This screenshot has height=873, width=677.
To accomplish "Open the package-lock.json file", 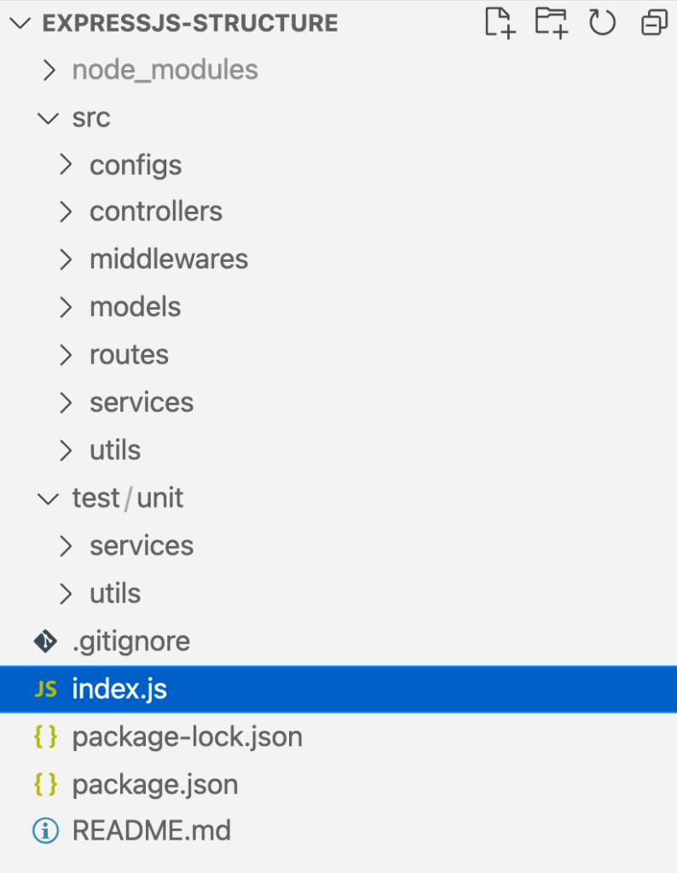I will click(x=188, y=736).
